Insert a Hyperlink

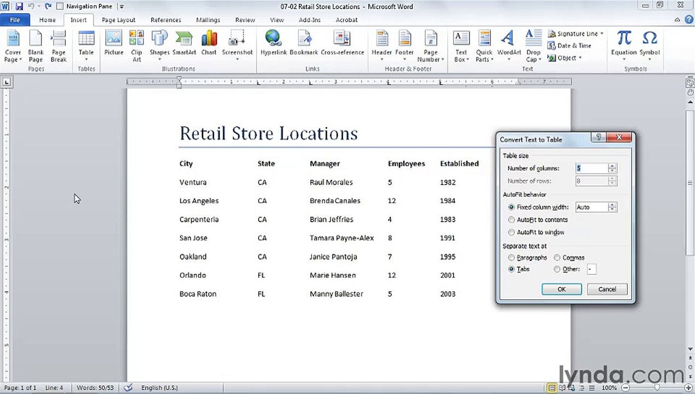pos(273,44)
